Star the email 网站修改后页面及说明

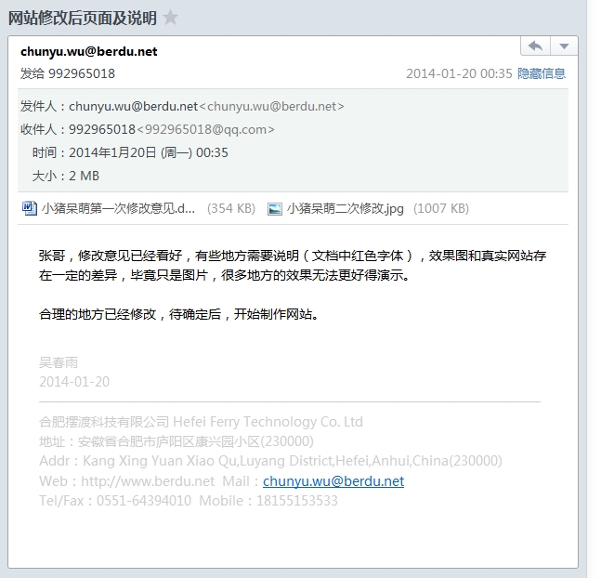click(x=170, y=18)
